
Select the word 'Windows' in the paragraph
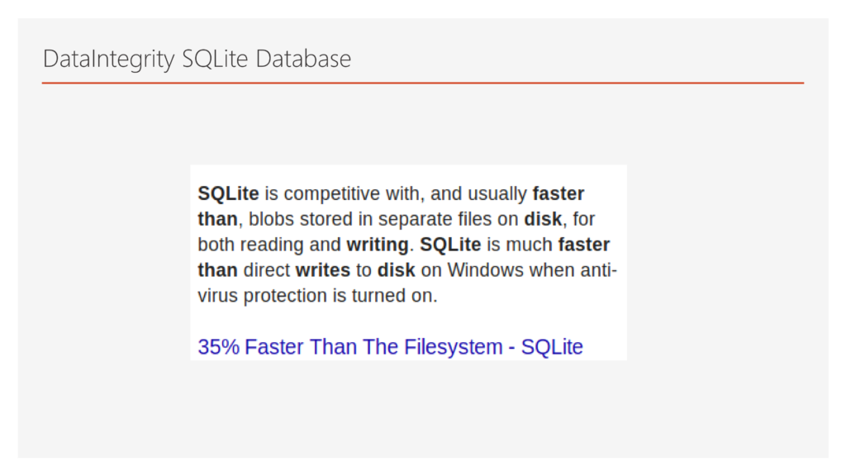pyautogui.click(x=486, y=271)
